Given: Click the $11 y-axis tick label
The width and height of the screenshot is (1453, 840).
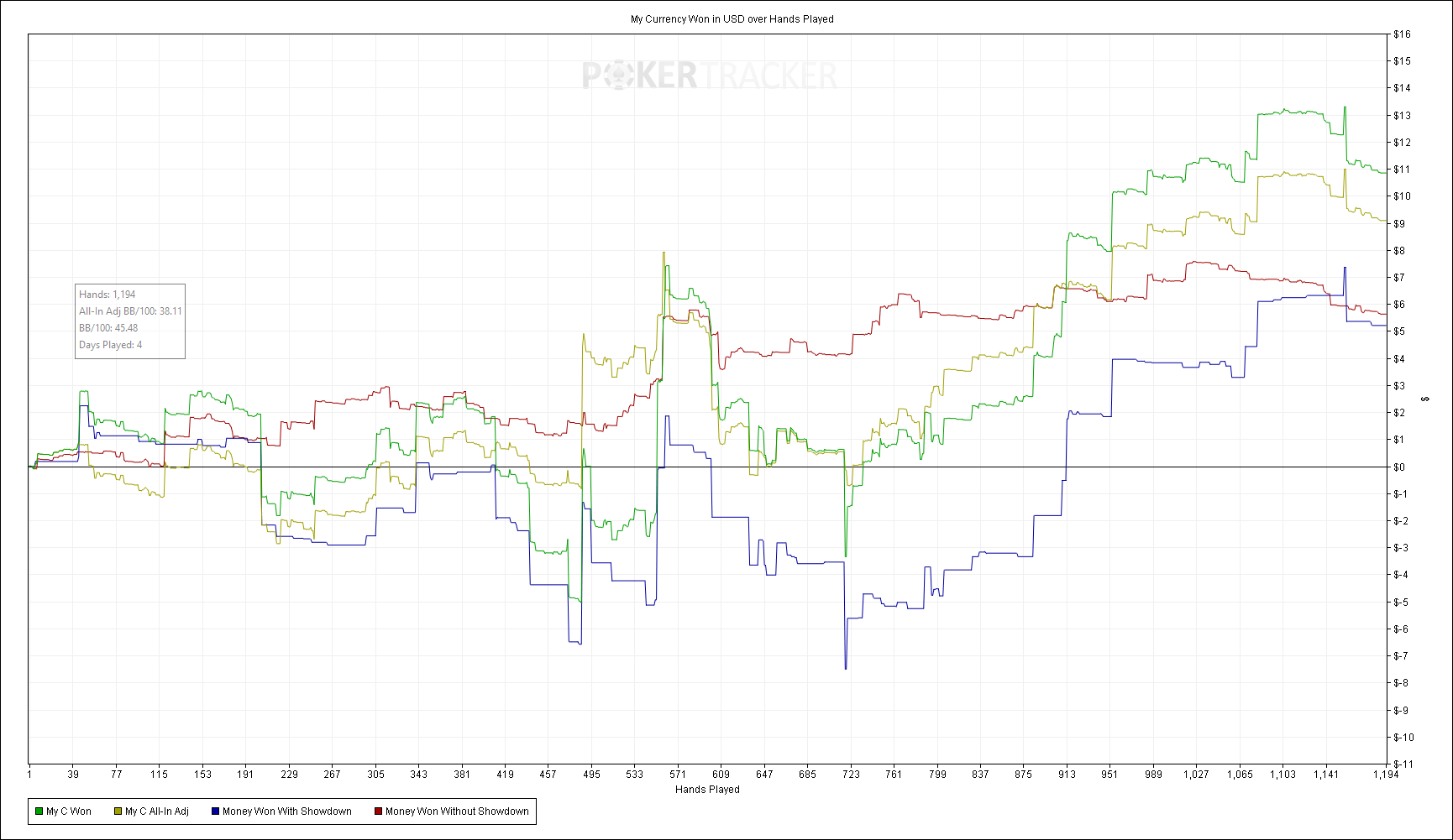Looking at the screenshot, I should (x=1402, y=170).
